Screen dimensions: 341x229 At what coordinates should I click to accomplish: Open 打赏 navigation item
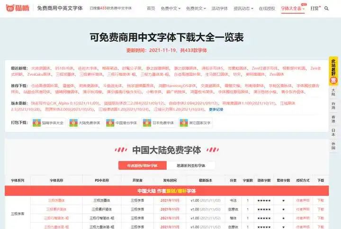click(314, 9)
